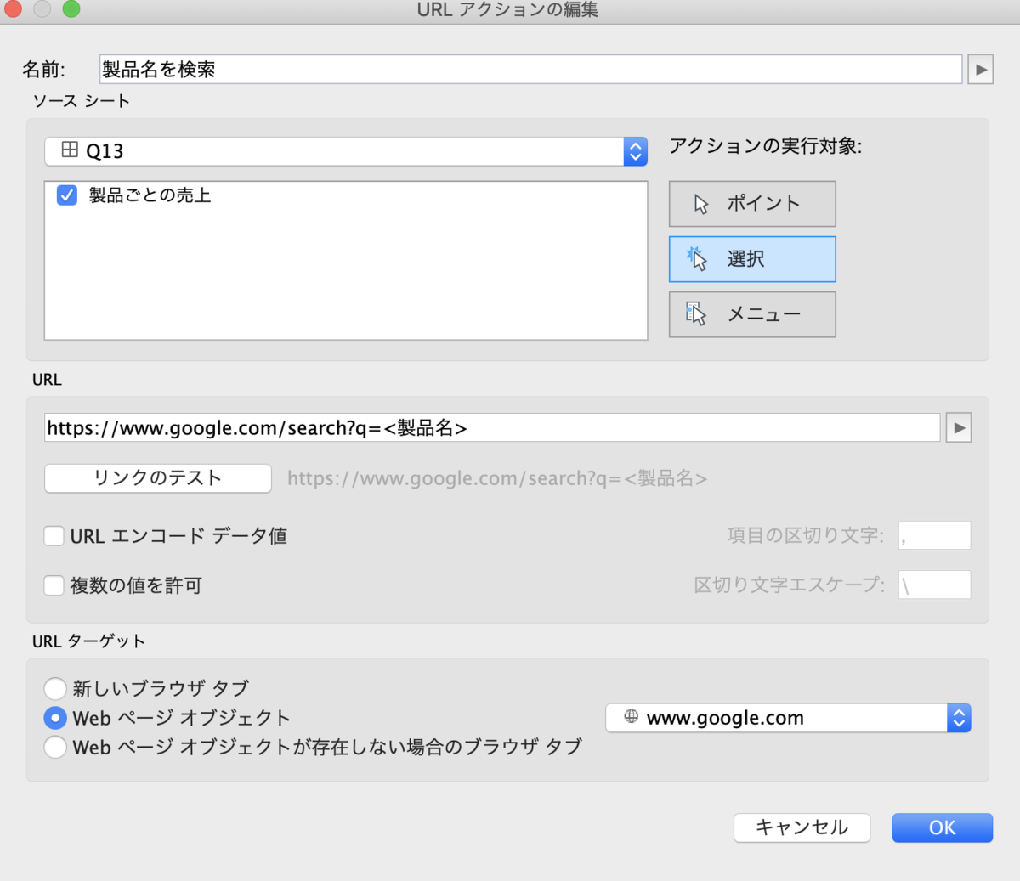Click the green zoom window button
1020x881 pixels.
[x=71, y=8]
